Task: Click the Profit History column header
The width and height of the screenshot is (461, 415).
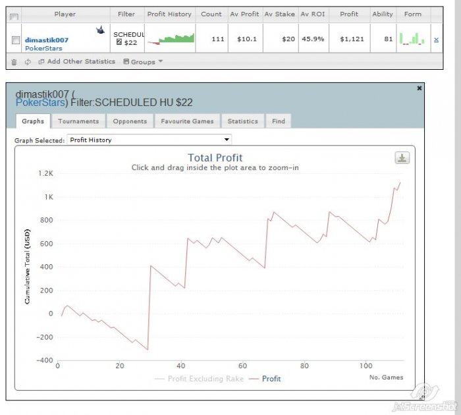Action: 169,14
